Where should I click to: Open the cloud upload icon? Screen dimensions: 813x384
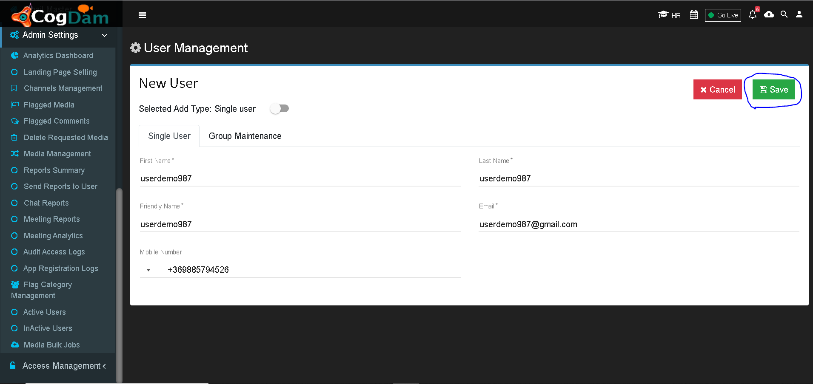coord(769,14)
